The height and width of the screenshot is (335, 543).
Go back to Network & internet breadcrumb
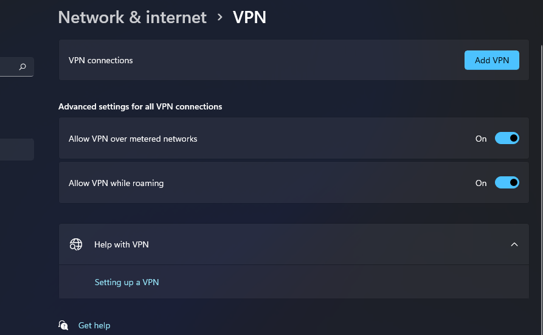[x=132, y=17]
